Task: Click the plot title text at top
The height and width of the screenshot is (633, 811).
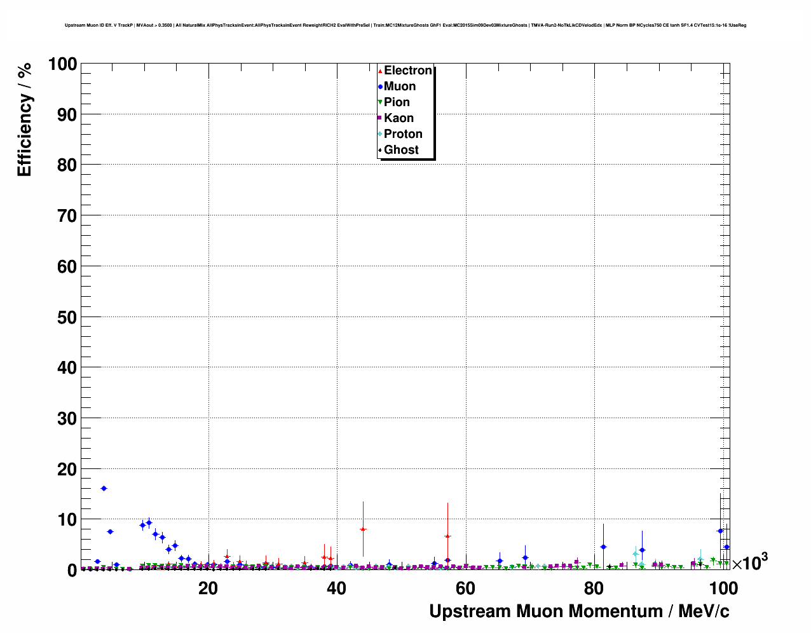Action: (405, 25)
